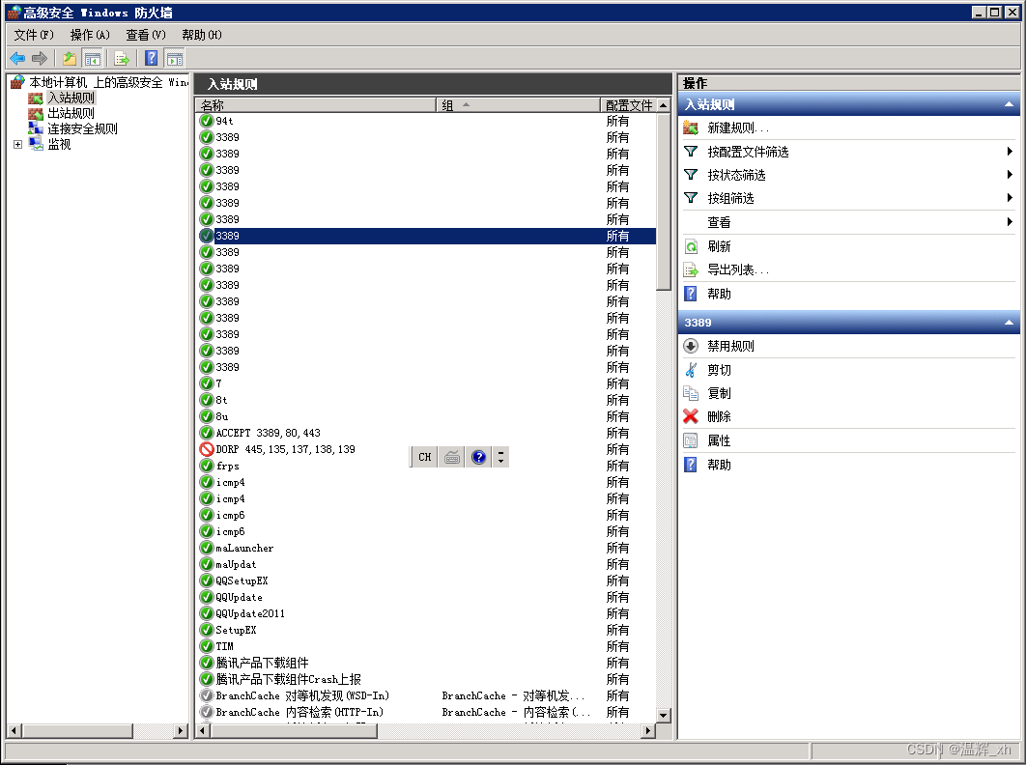Screen dimensions: 1026x765
Task: Click the green 刷新 refresh icon
Action: tap(691, 246)
